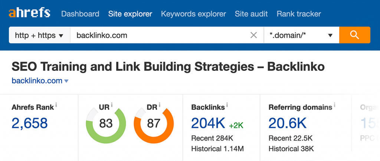Click info icon next to Referring domains
Image resolution: width=380 pixels, height=161 pixels.
(x=334, y=106)
